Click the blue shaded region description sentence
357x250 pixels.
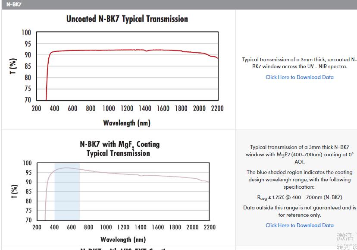point(299,180)
